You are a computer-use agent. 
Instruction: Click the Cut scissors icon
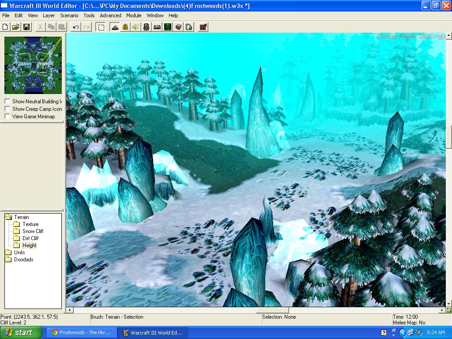(x=40, y=27)
